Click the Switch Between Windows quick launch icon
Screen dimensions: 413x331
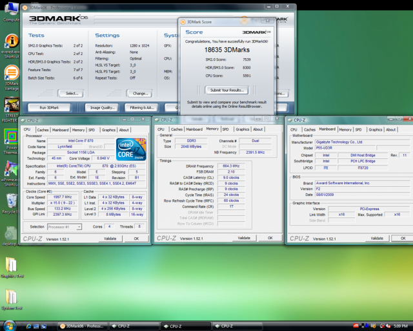43,326
